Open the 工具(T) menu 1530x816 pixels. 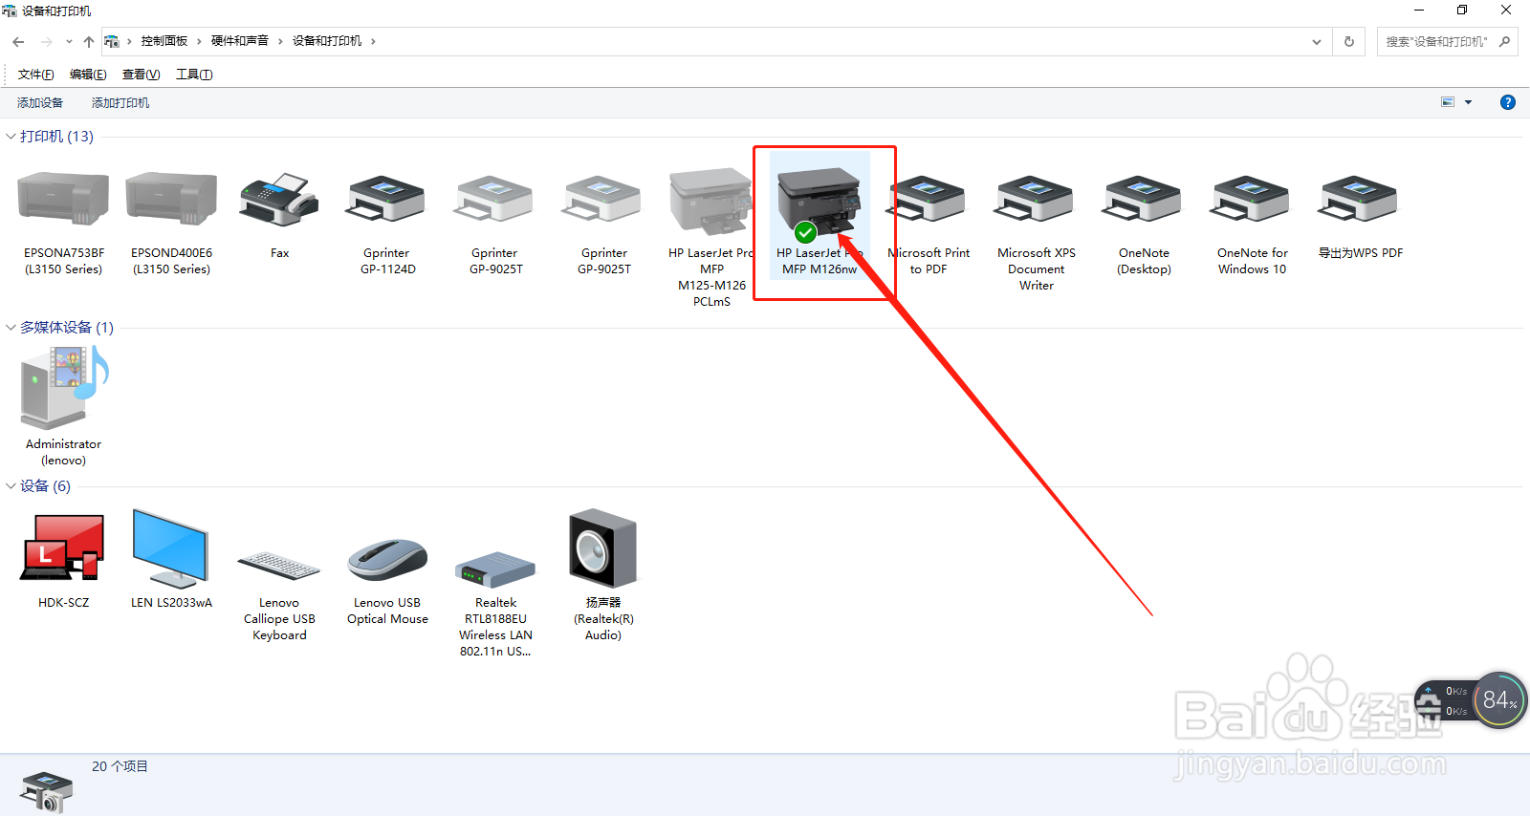[x=194, y=75]
